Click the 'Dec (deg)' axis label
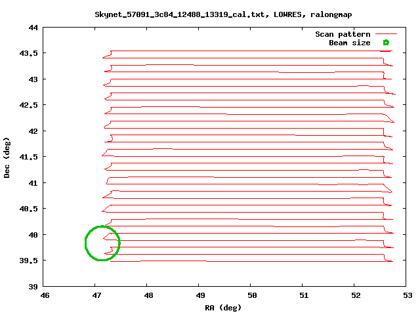 click(x=7, y=157)
